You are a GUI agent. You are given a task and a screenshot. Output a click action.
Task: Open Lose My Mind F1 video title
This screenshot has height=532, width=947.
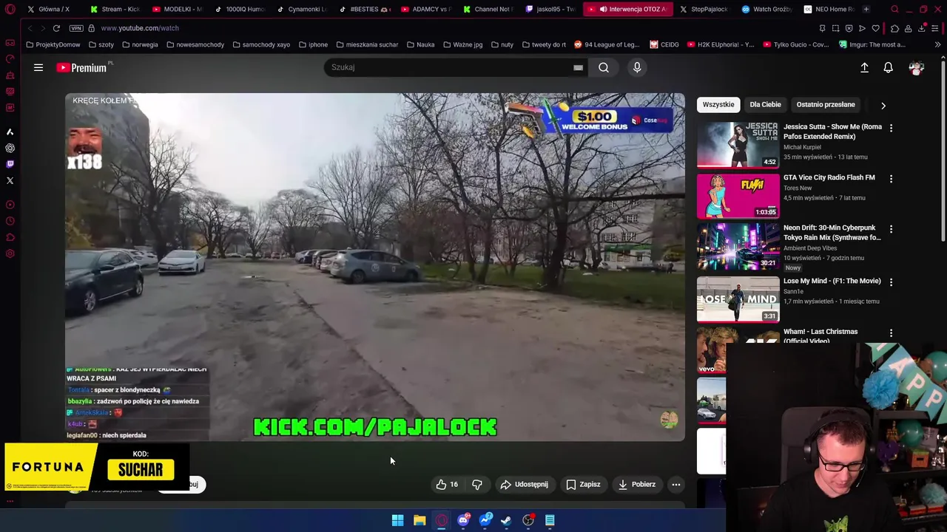coord(832,281)
